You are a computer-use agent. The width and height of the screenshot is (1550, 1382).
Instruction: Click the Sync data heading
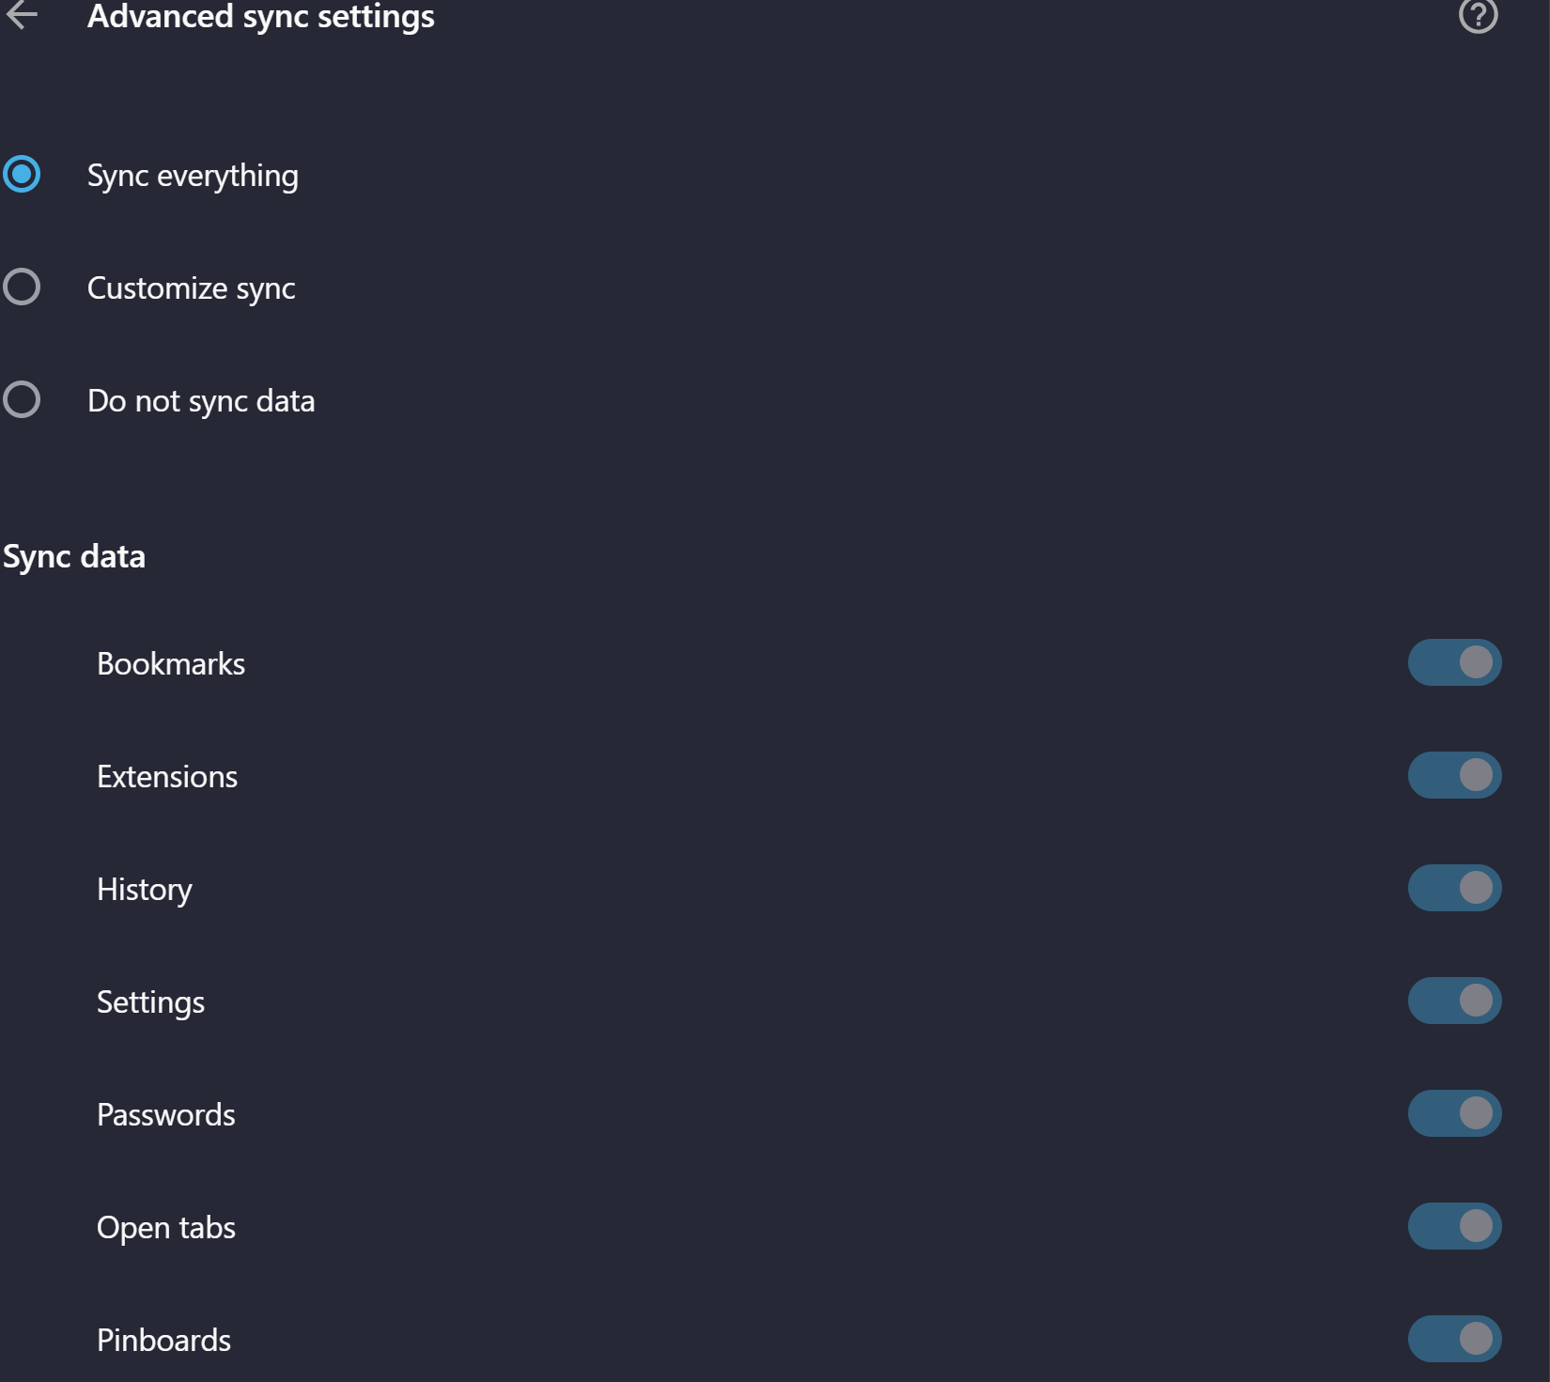(74, 556)
